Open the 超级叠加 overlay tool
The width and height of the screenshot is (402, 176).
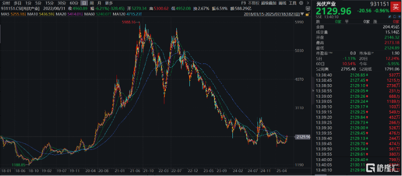click(269, 3)
